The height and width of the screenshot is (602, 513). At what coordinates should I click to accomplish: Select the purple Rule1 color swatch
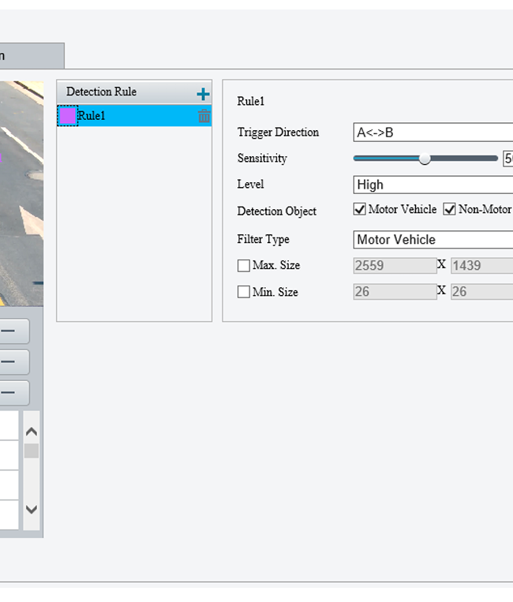[x=68, y=116]
